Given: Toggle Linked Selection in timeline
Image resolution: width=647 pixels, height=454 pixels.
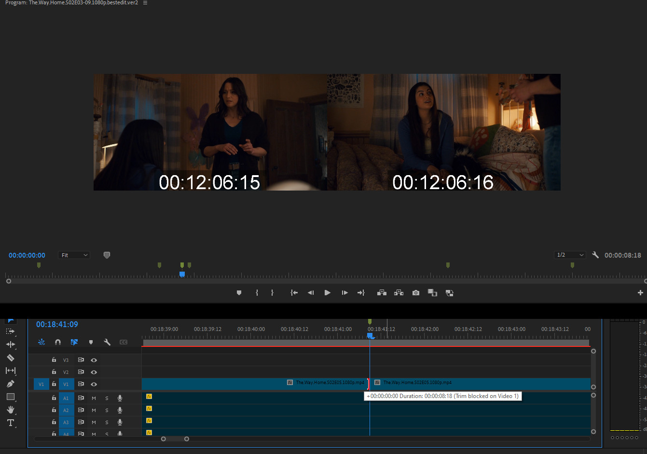Looking at the screenshot, I should (x=74, y=342).
